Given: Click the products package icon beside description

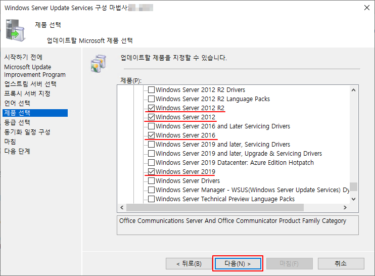Looking at the screenshot, I should 99,64.
